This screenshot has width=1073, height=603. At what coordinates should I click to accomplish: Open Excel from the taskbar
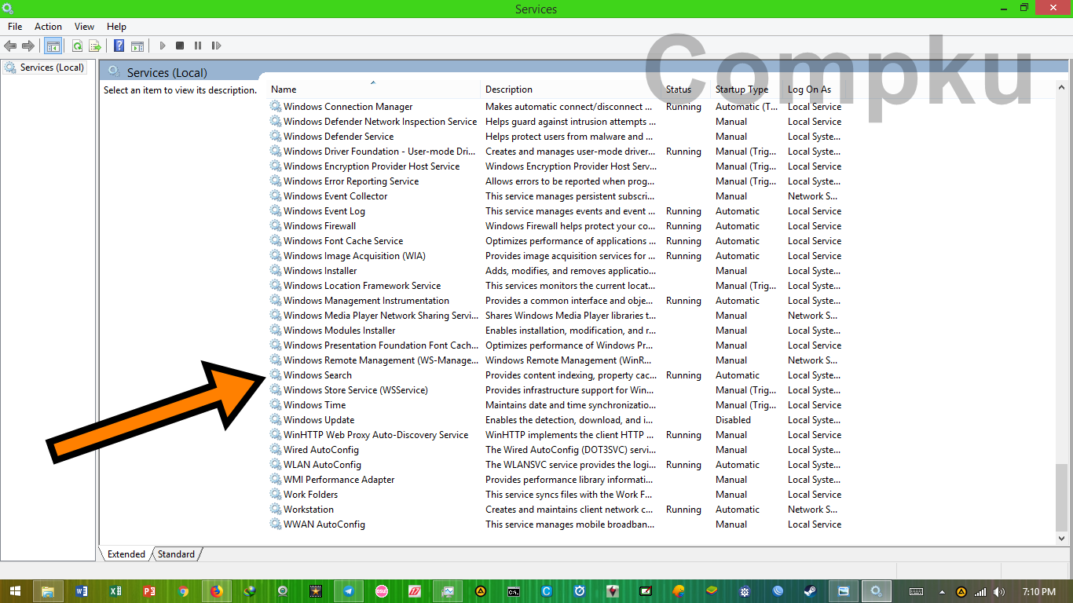pos(115,591)
